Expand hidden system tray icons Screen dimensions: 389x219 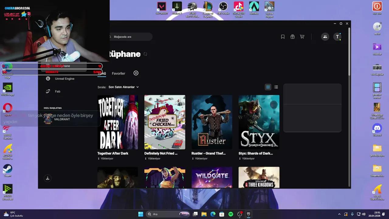tap(339, 214)
